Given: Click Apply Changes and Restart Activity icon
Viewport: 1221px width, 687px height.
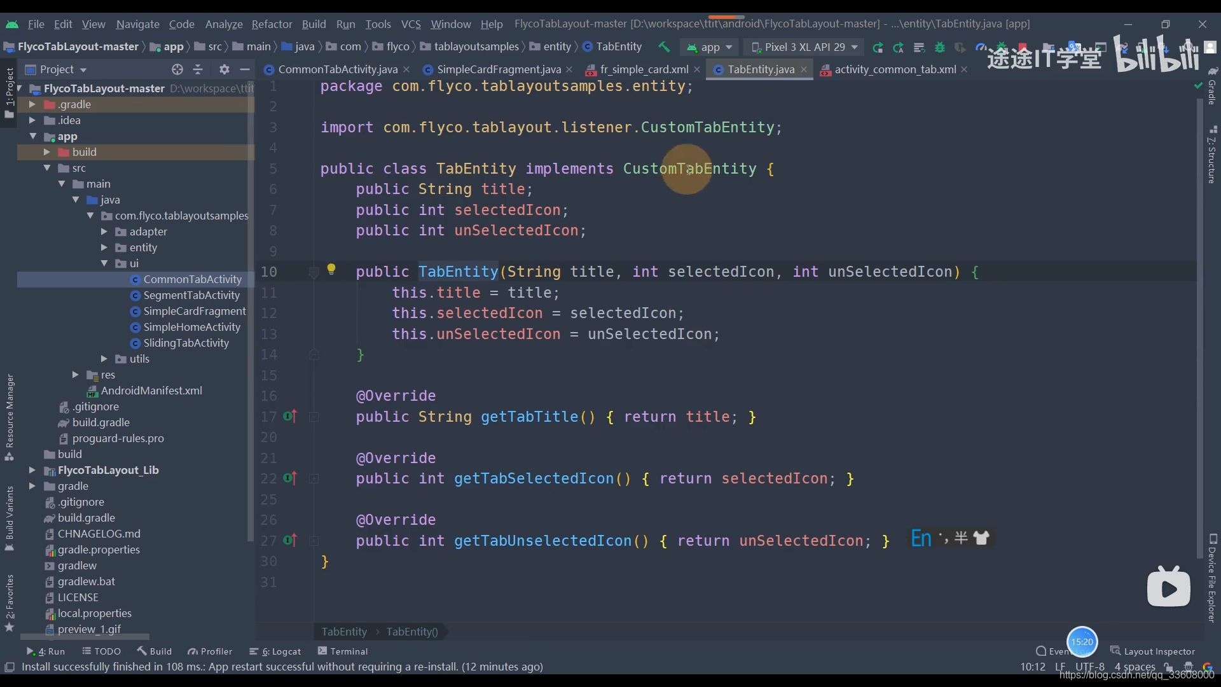Looking at the screenshot, I should (899, 47).
